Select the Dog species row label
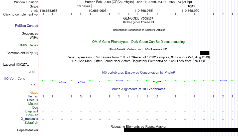This screenshot has height=136, width=238. 35,108
